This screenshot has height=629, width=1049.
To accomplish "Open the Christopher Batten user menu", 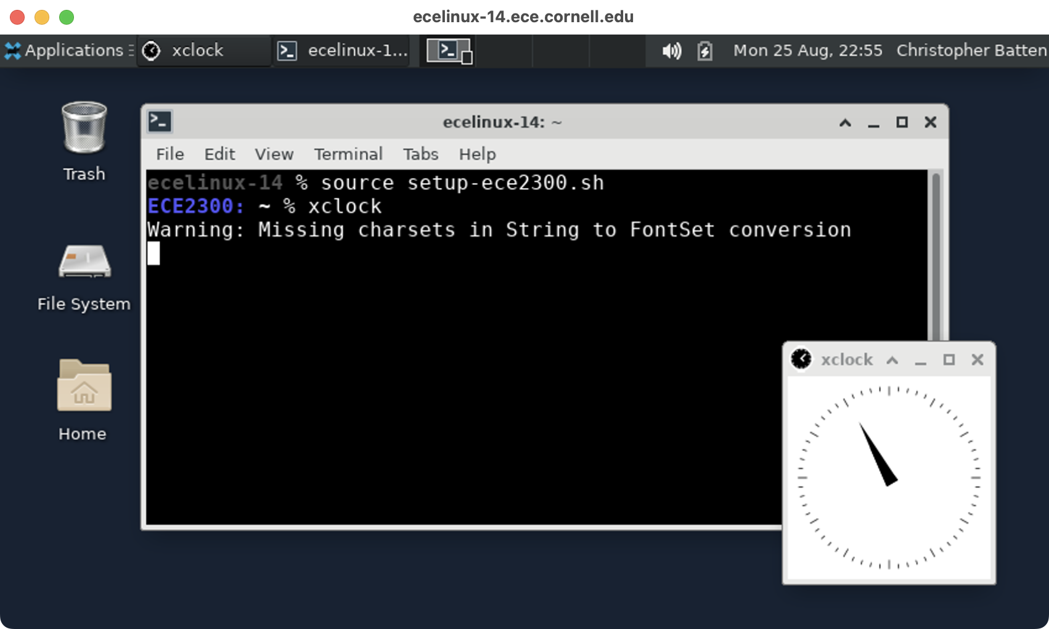I will coord(971,51).
